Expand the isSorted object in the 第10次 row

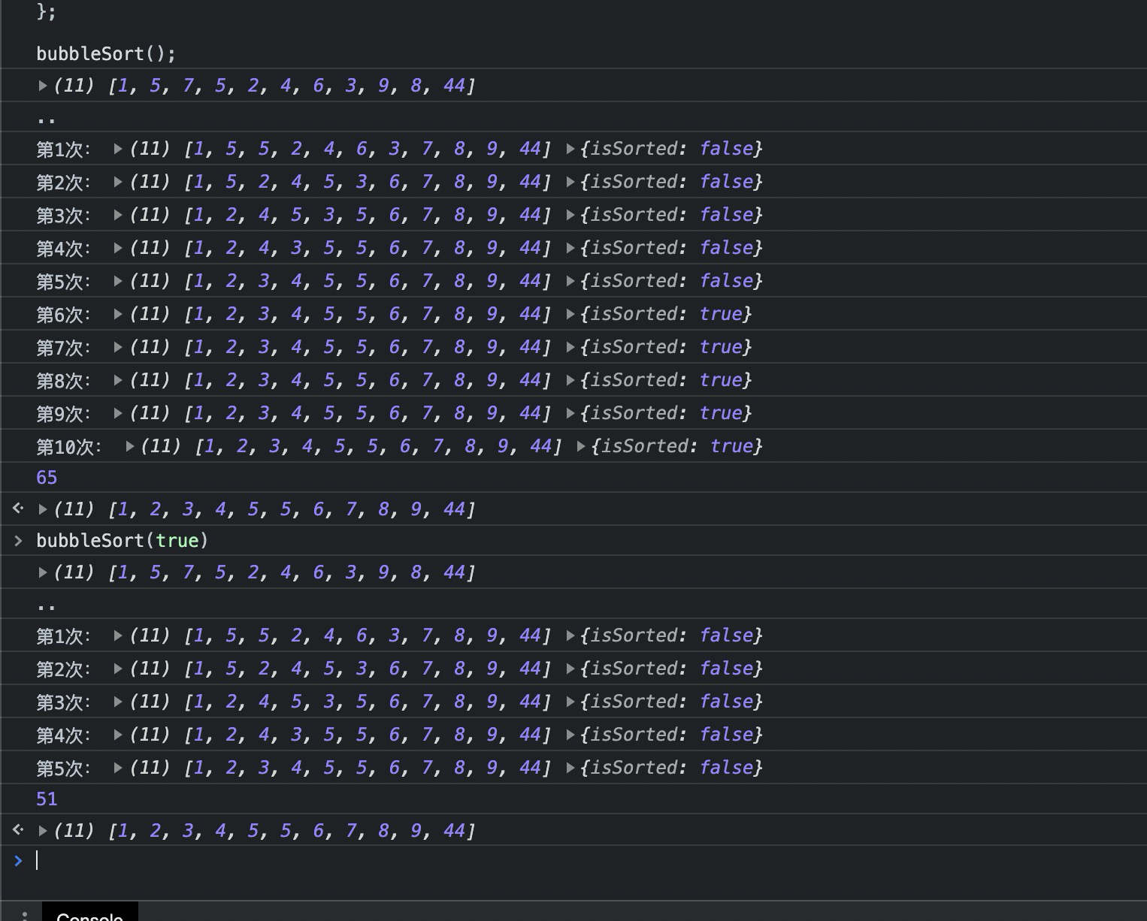point(581,446)
